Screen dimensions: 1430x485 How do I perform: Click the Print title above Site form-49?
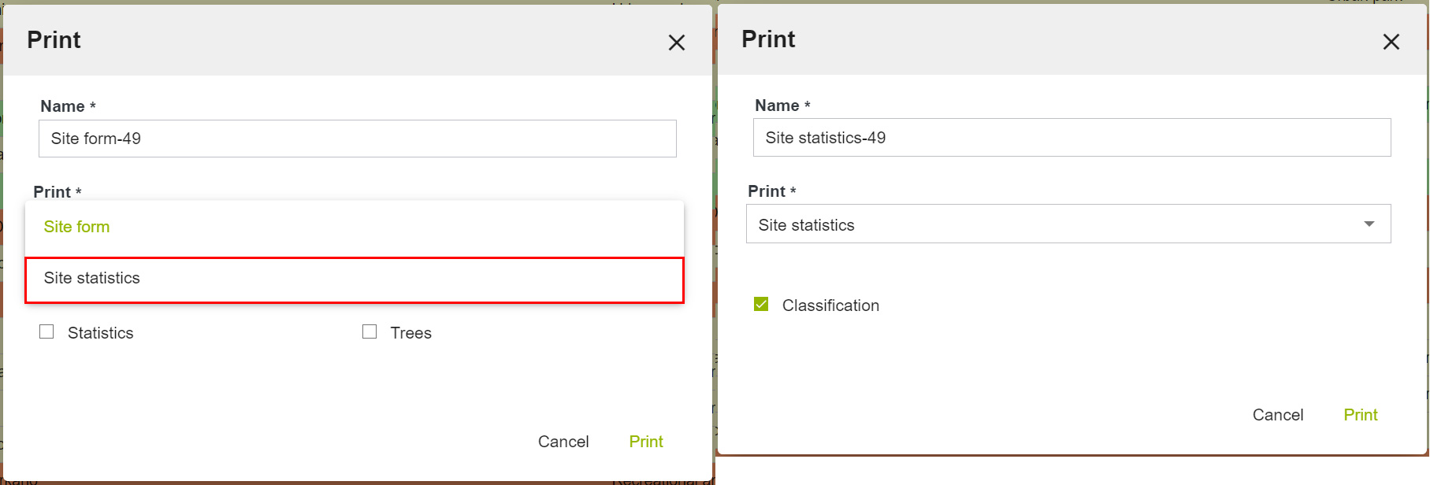coord(54,40)
